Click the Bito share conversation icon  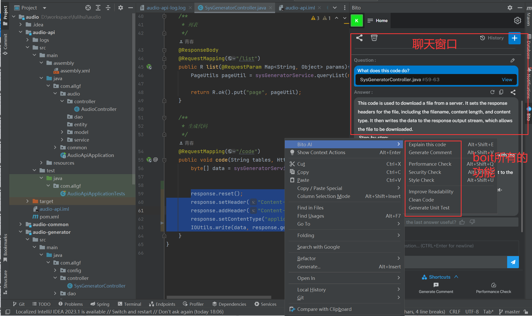click(x=359, y=38)
